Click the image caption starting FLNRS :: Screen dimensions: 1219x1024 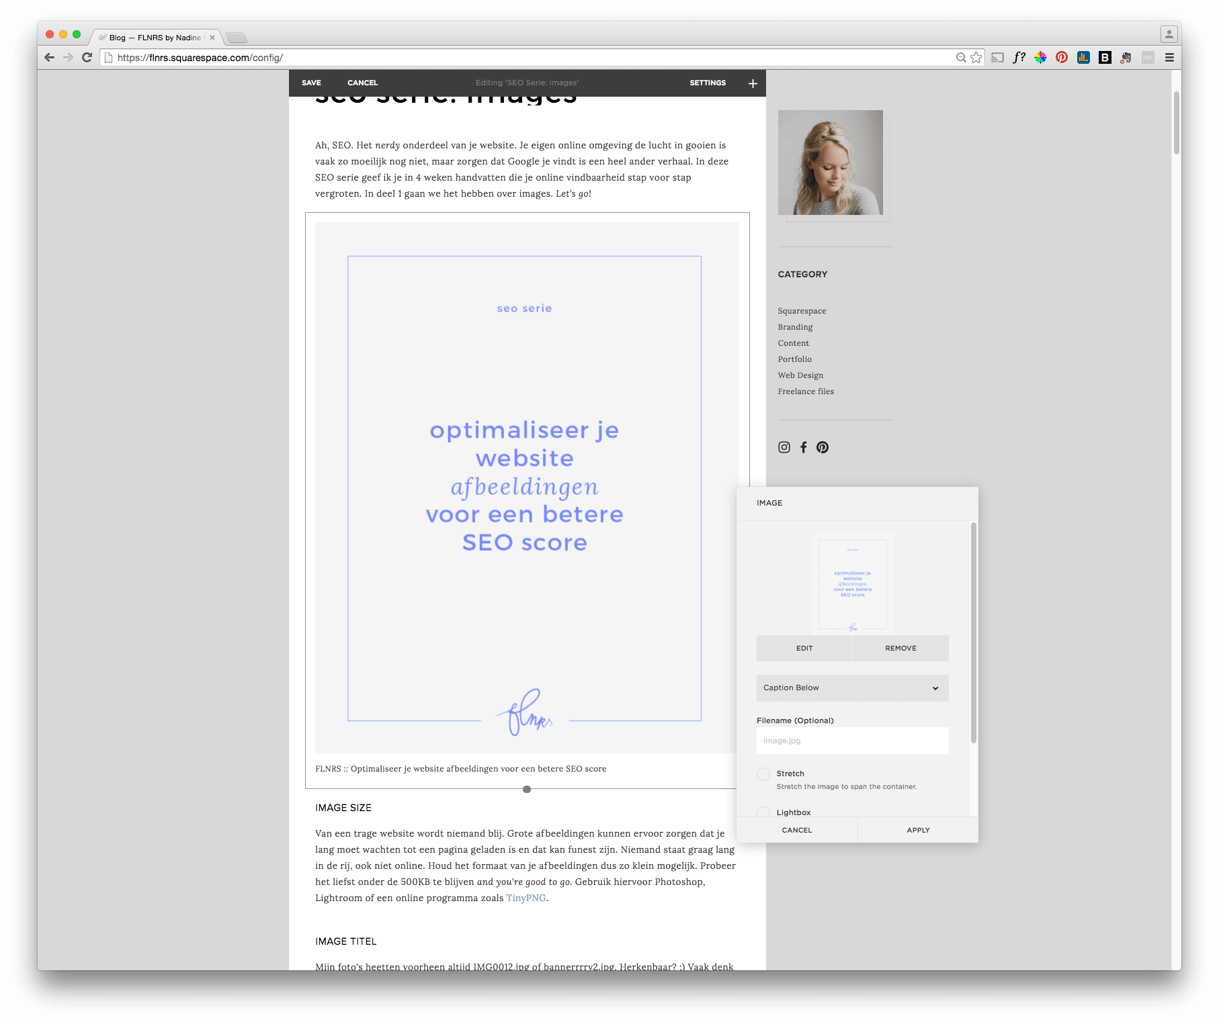[460, 769]
